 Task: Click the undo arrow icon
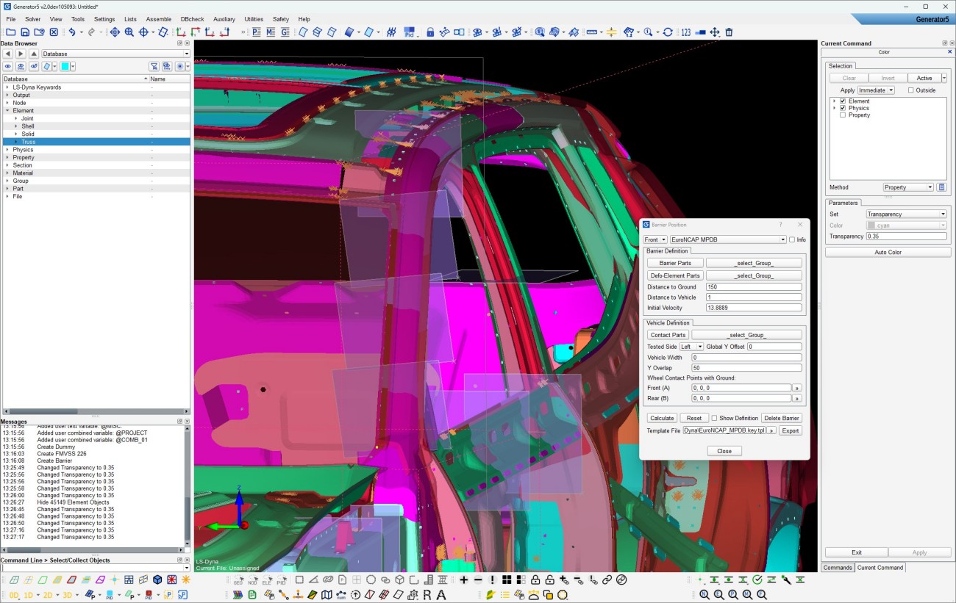(x=72, y=32)
